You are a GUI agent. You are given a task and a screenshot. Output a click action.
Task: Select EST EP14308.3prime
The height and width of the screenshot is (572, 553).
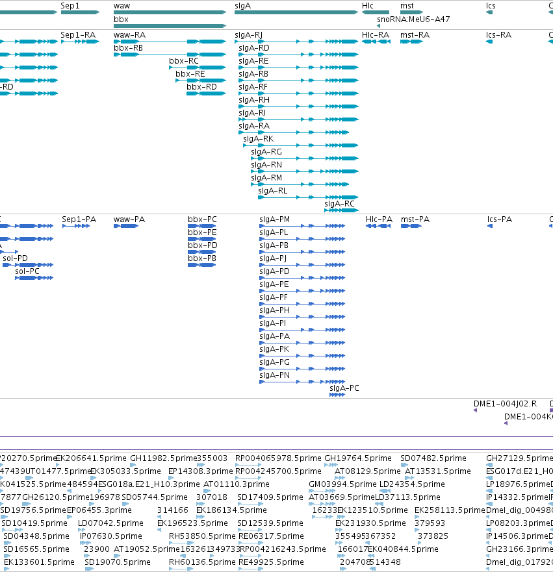[171, 478]
